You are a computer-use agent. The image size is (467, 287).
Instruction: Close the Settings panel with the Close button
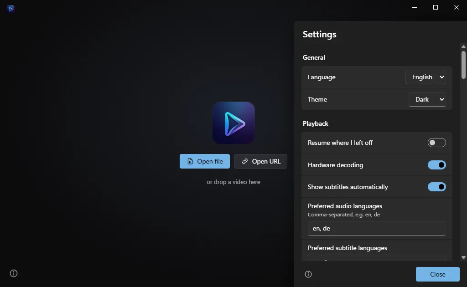(437, 274)
